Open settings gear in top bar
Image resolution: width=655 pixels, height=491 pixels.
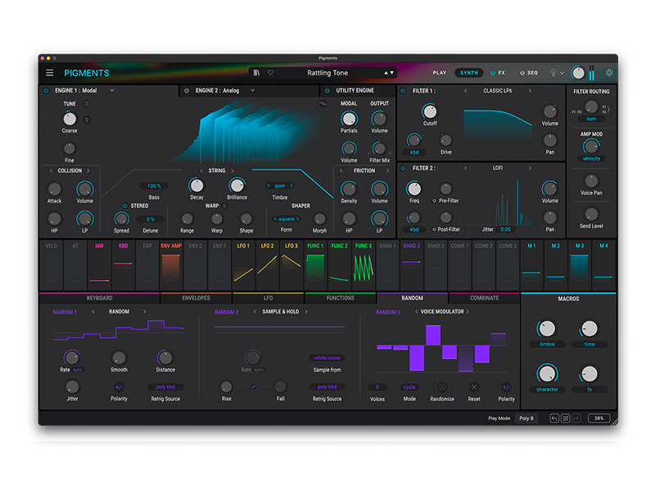(609, 73)
